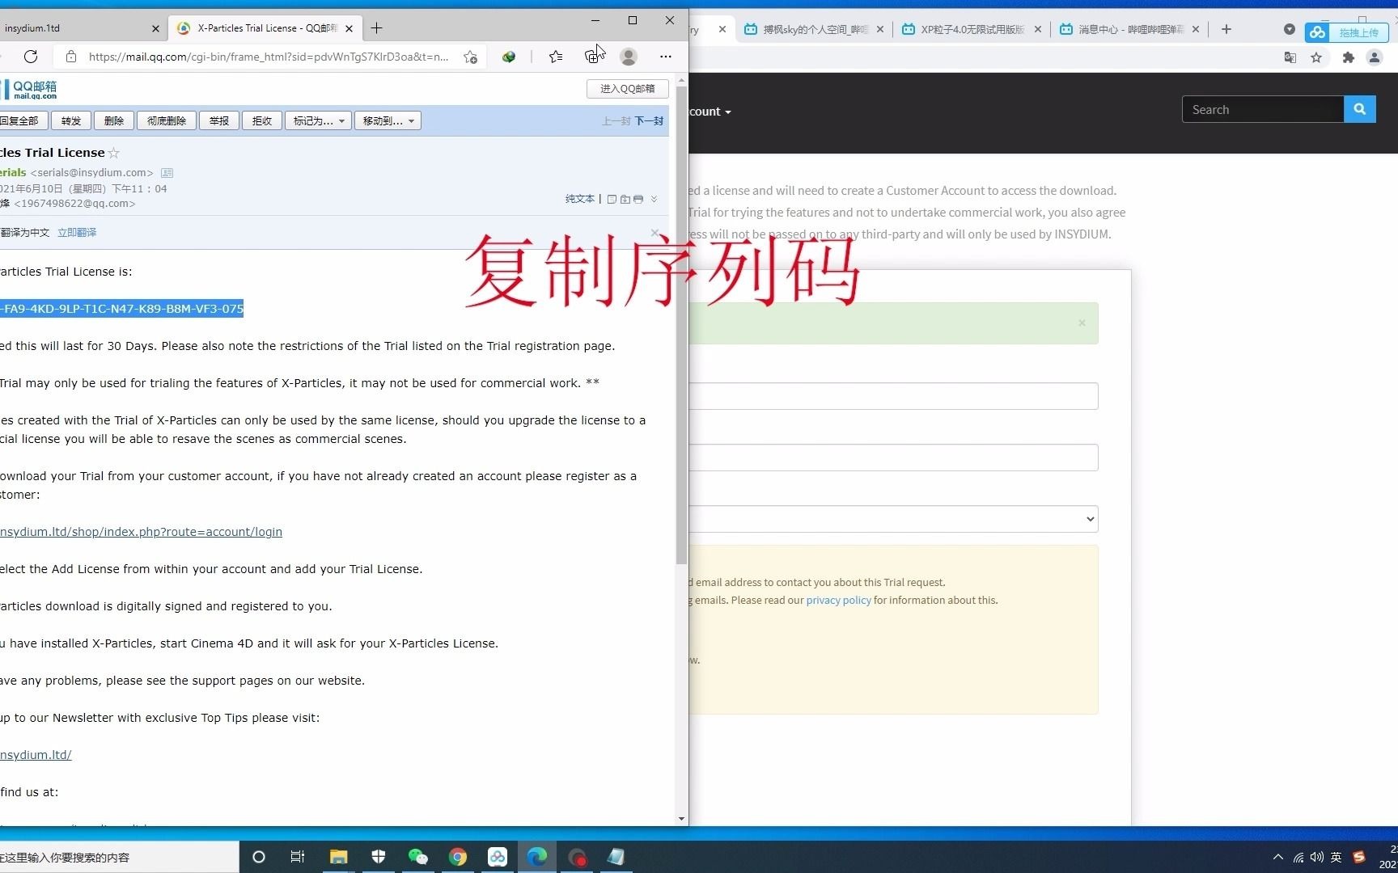Click the extension icon beside the Edge address bar

click(x=509, y=57)
